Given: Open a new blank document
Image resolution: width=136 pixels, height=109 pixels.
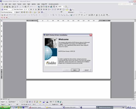Looking at the screenshot, I should coord(2,7).
